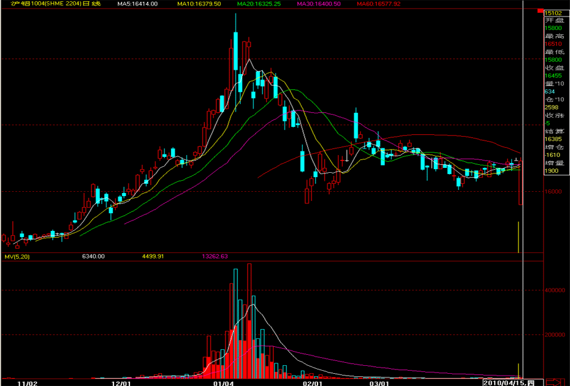Select the MA20:16325.25 indicator label
The width and height of the screenshot is (570, 386).
pyautogui.click(x=259, y=4)
